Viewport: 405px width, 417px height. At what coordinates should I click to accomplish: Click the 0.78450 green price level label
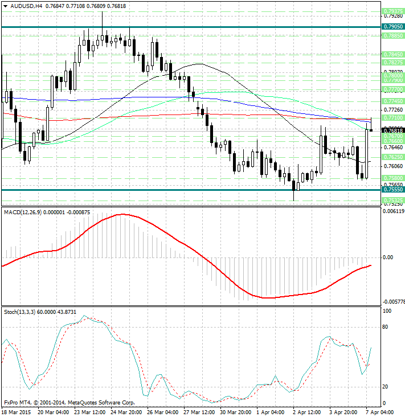click(393, 55)
